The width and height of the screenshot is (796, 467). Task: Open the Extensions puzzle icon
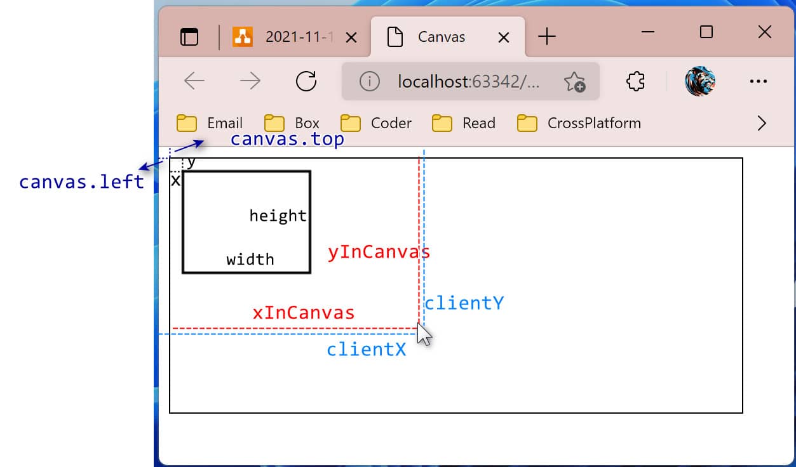(635, 81)
